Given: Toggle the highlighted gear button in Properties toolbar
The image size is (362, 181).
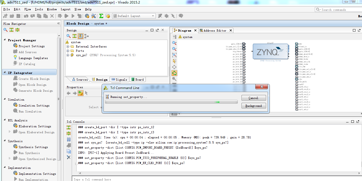Looking at the screenshot, I should pyautogui.click(x=81, y=93).
